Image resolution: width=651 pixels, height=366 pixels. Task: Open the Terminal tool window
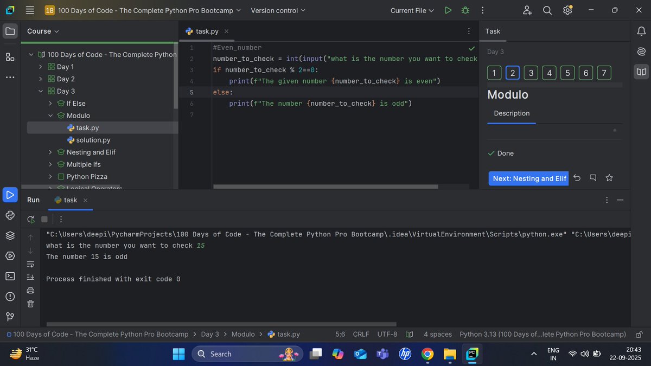(x=10, y=276)
